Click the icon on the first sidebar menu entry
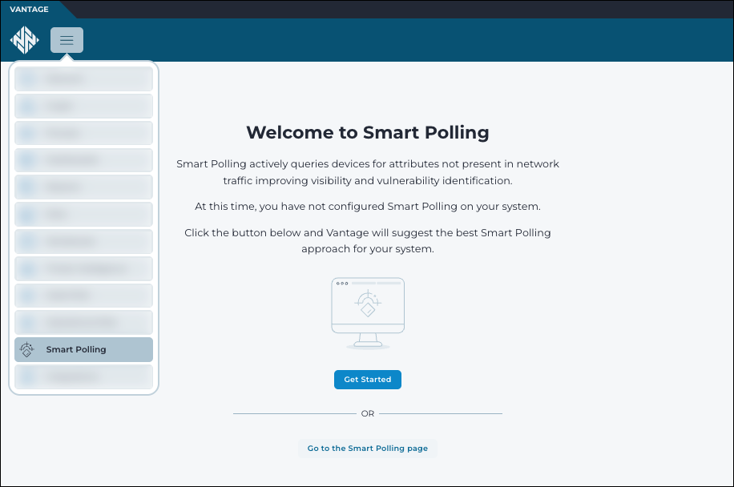Viewport: 734px width, 487px height. pos(27,78)
